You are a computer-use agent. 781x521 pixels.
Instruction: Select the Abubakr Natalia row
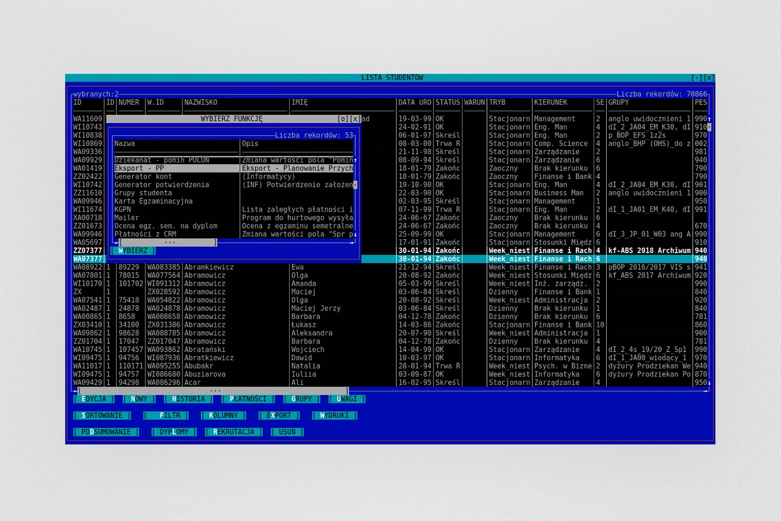tap(390, 366)
